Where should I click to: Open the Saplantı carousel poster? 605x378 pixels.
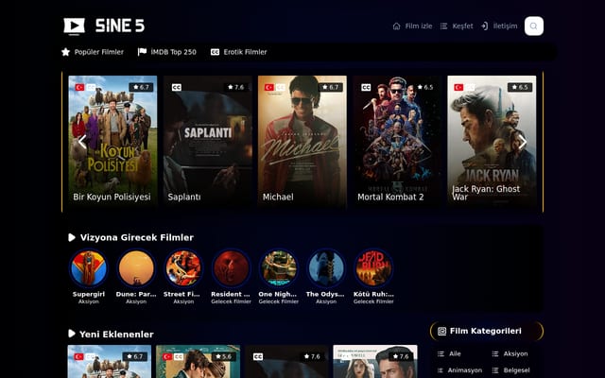[x=208, y=141]
